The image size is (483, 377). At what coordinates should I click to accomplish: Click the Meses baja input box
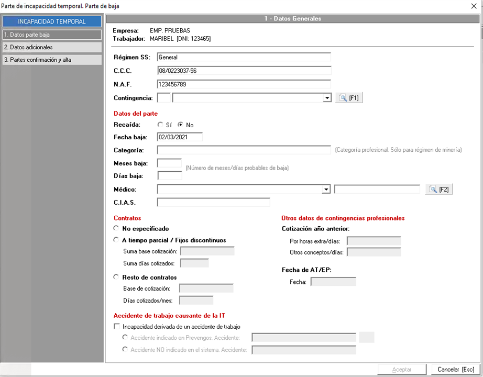(169, 163)
